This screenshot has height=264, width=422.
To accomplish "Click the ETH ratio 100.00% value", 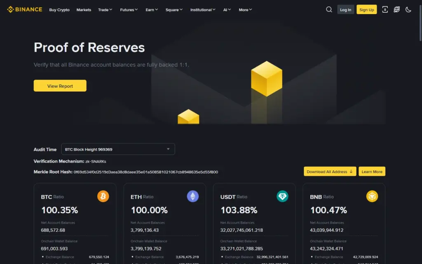I will point(149,210).
